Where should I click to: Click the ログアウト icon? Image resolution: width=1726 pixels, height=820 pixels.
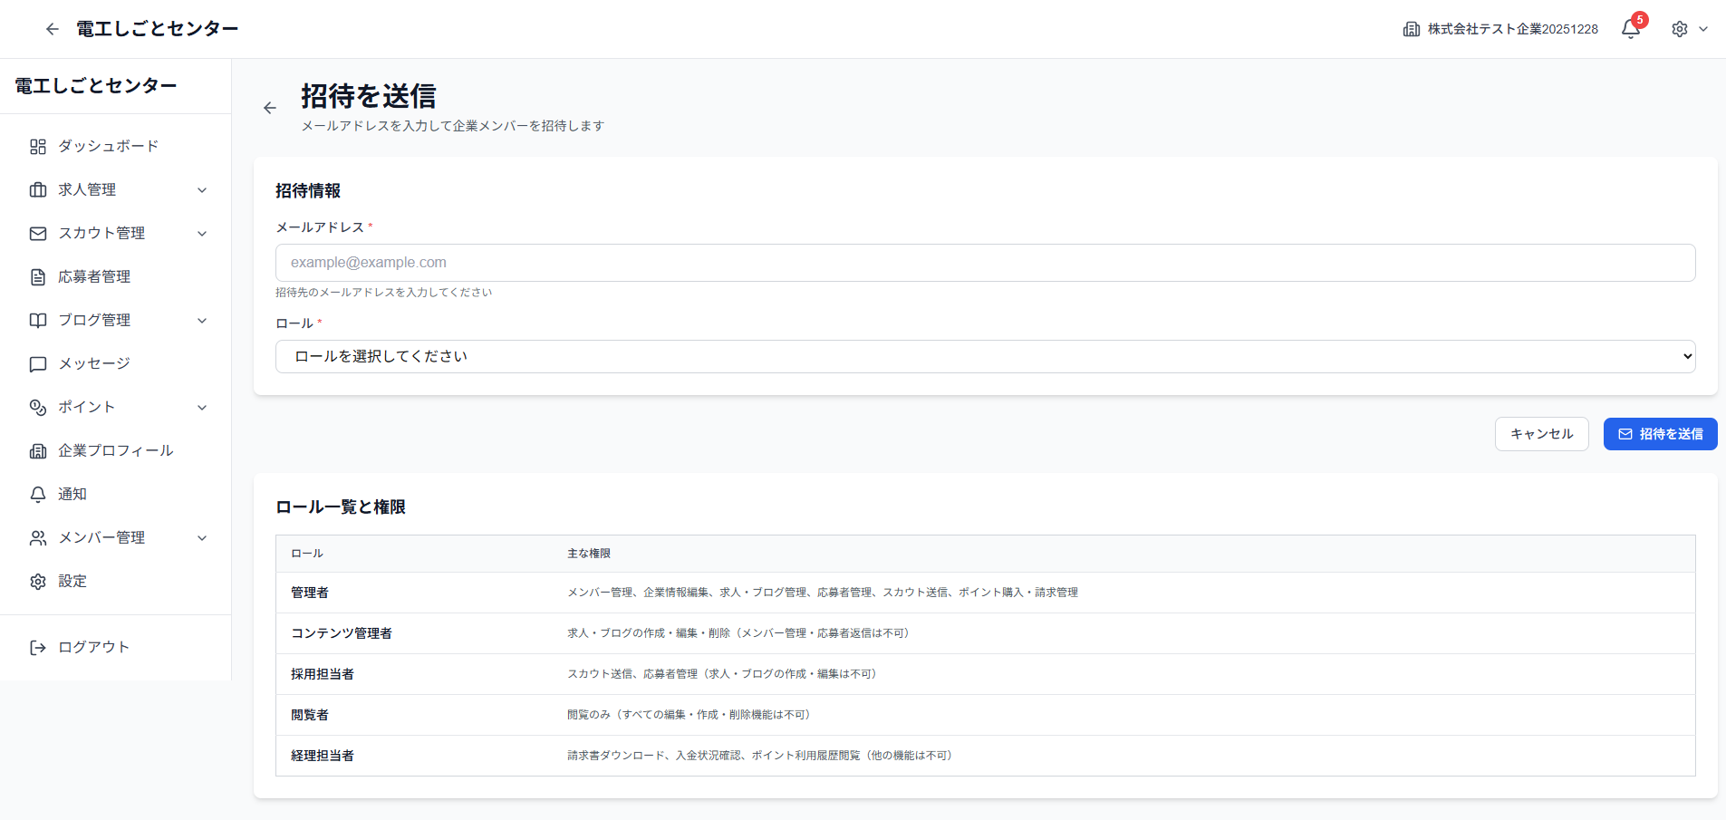pyautogui.click(x=38, y=647)
